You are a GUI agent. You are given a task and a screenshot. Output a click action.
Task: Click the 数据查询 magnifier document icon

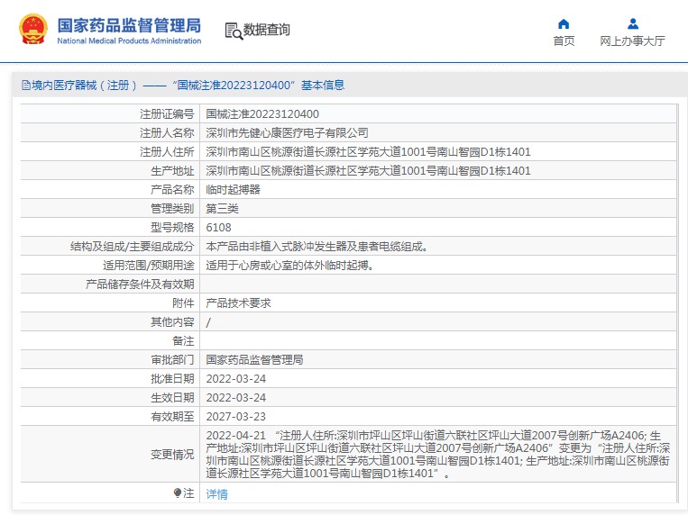pyautogui.click(x=234, y=31)
